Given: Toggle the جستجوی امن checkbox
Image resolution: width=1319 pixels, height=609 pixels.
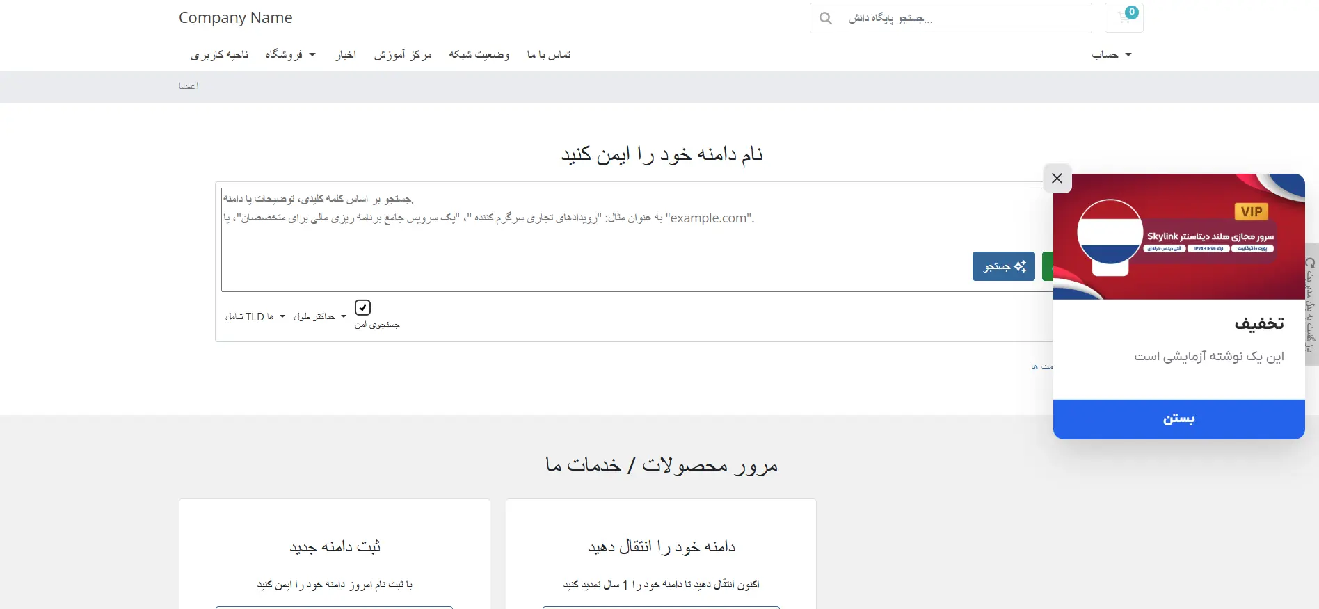Looking at the screenshot, I should (363, 307).
